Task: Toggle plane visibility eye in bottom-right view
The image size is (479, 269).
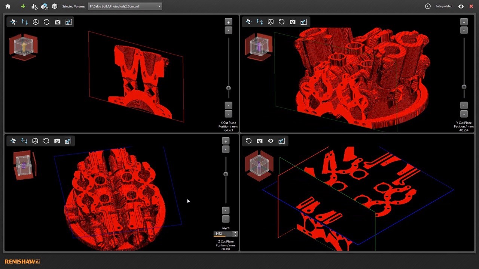Action: pyautogui.click(x=271, y=141)
